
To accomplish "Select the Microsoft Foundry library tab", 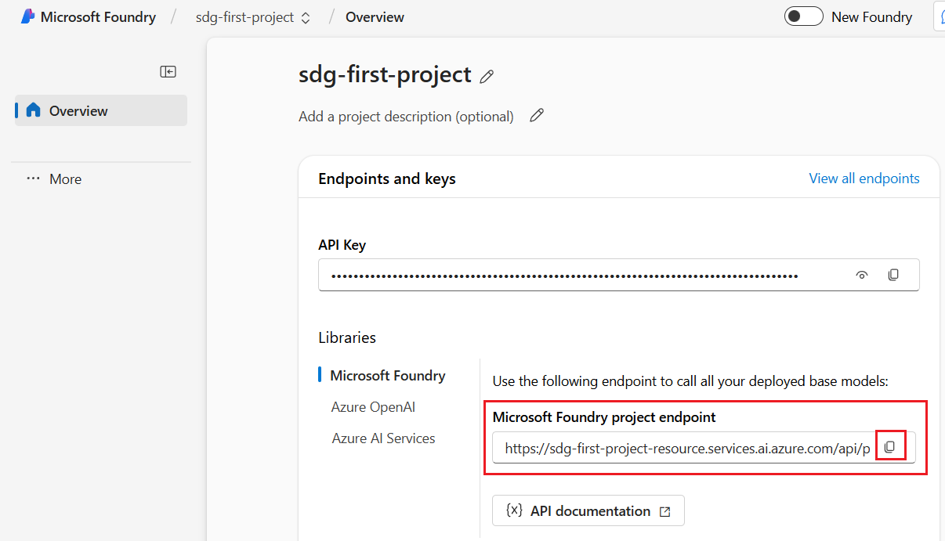I will [x=388, y=375].
